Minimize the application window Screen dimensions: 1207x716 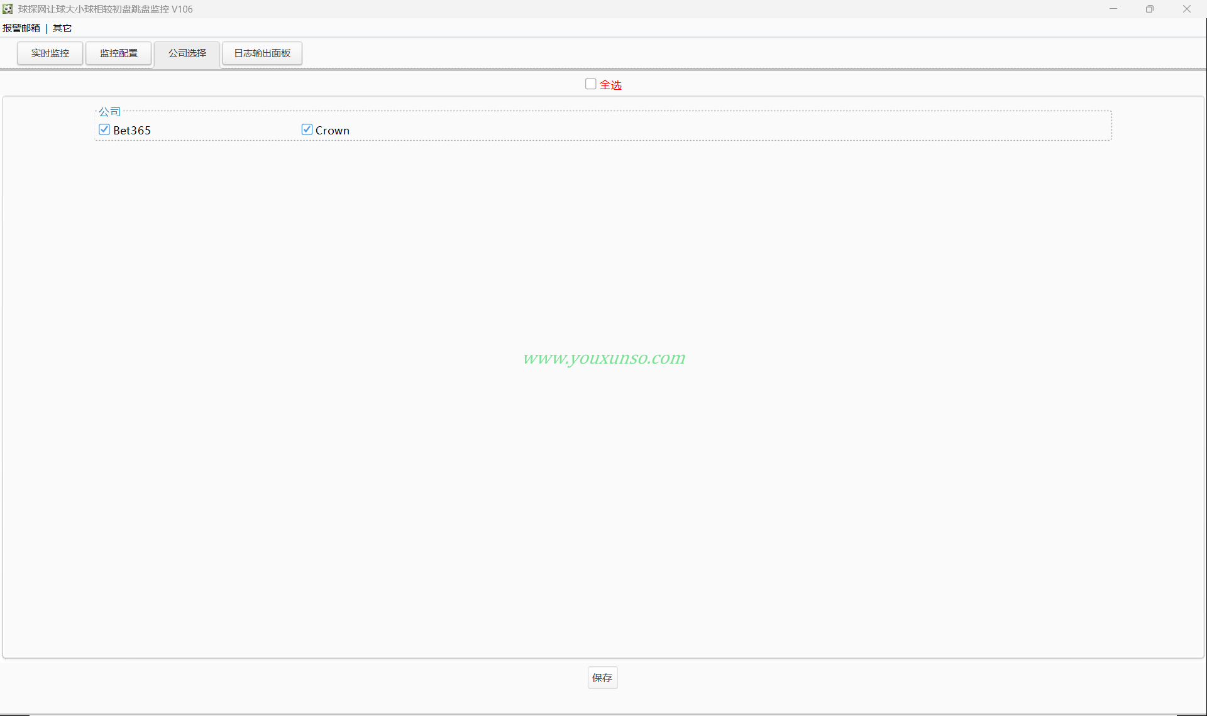(1113, 9)
